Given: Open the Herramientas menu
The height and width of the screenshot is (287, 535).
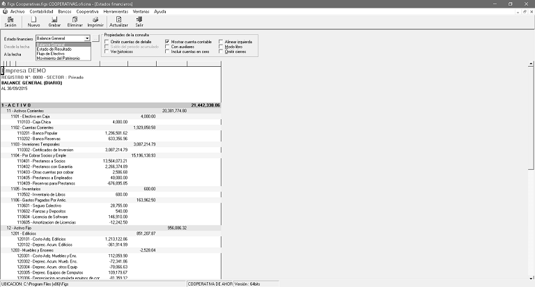Looking at the screenshot, I should click(x=115, y=12).
